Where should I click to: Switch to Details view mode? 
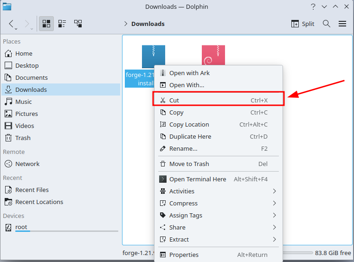click(78, 24)
